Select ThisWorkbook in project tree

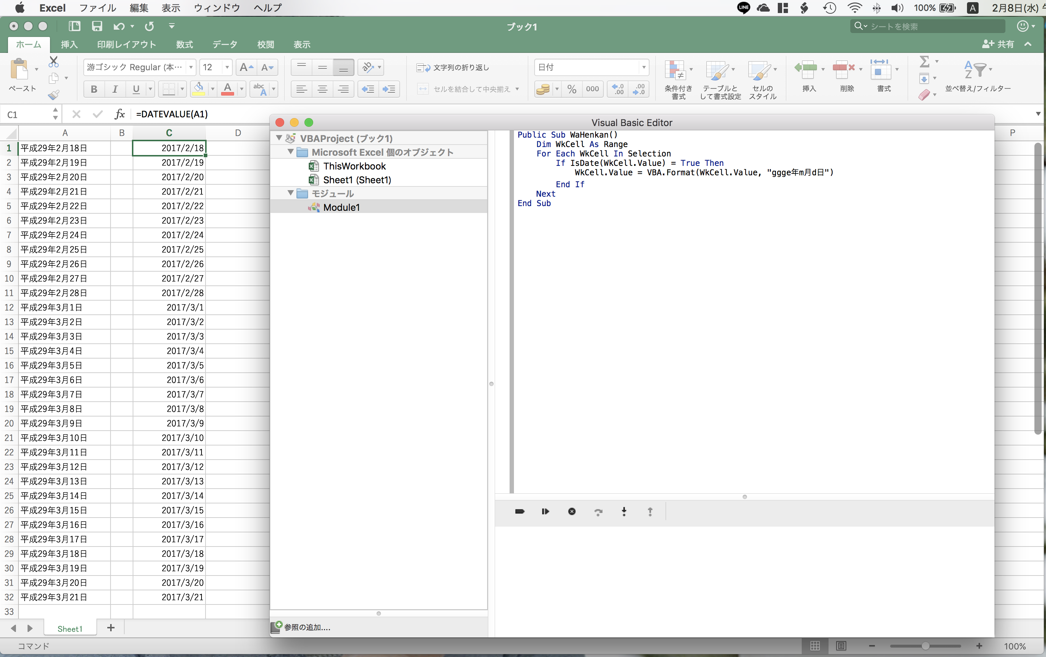point(354,166)
